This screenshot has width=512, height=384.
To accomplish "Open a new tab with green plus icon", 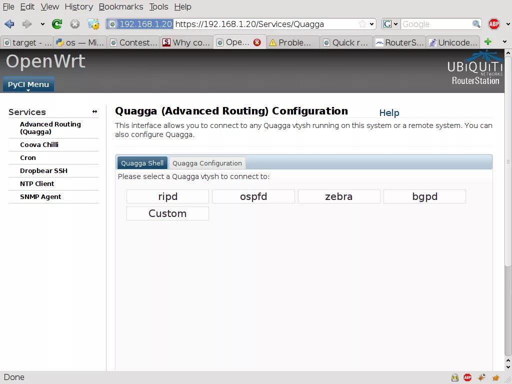I will point(488,42).
